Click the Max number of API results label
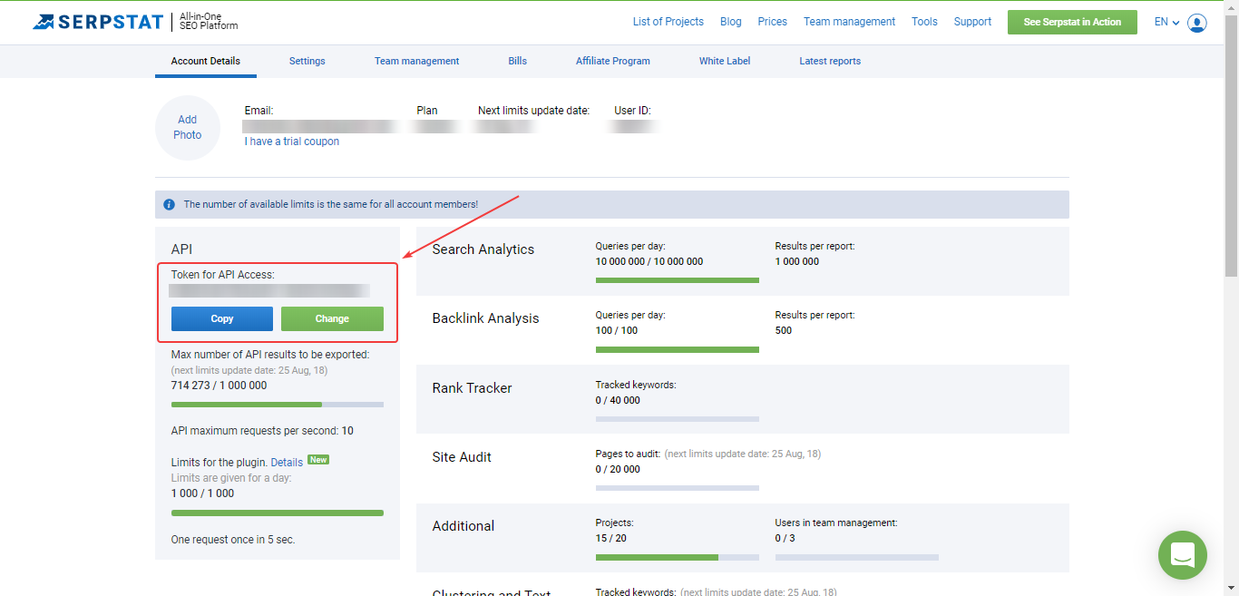Screen dimensions: 1239x596 click(270, 355)
